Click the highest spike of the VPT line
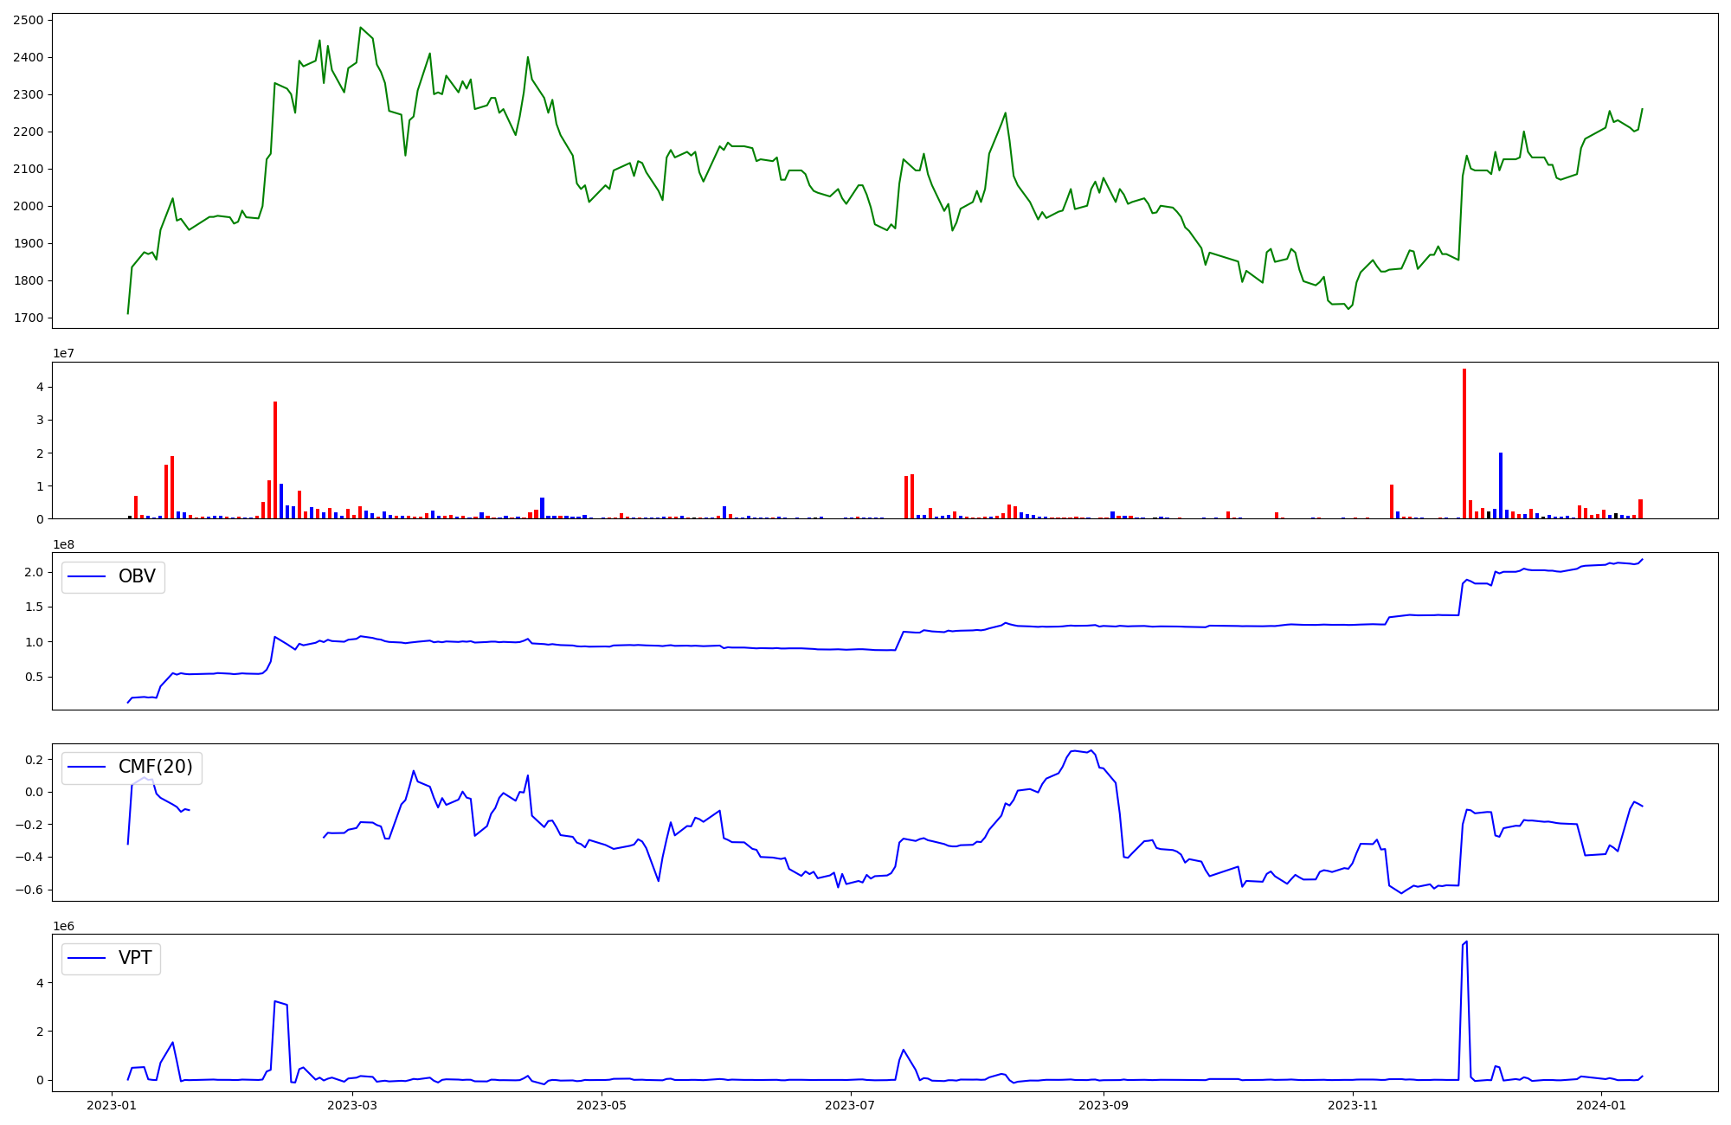 pos(1466,942)
